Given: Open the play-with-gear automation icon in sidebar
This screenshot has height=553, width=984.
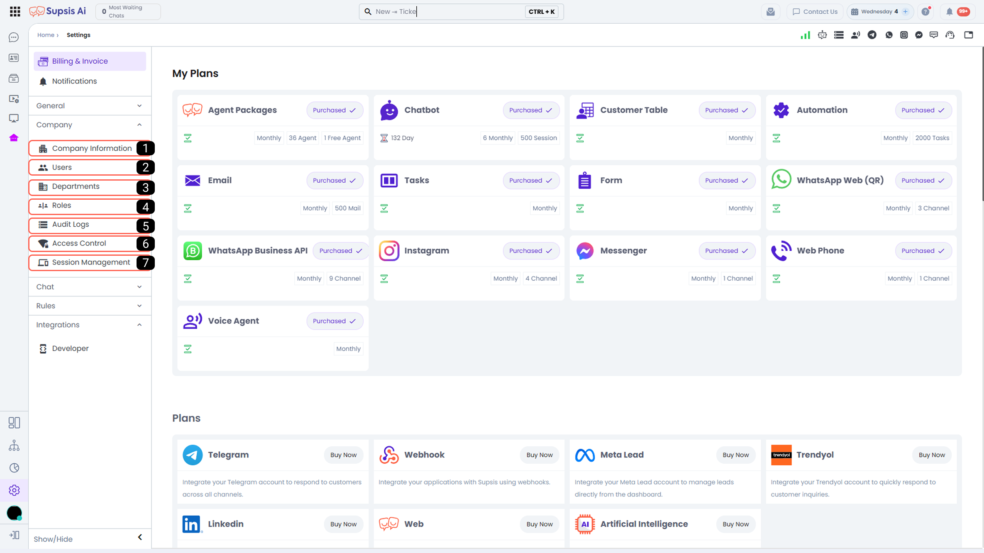Looking at the screenshot, I should pyautogui.click(x=14, y=98).
